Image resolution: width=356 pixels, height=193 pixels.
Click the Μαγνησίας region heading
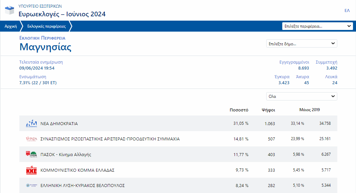(x=45, y=47)
